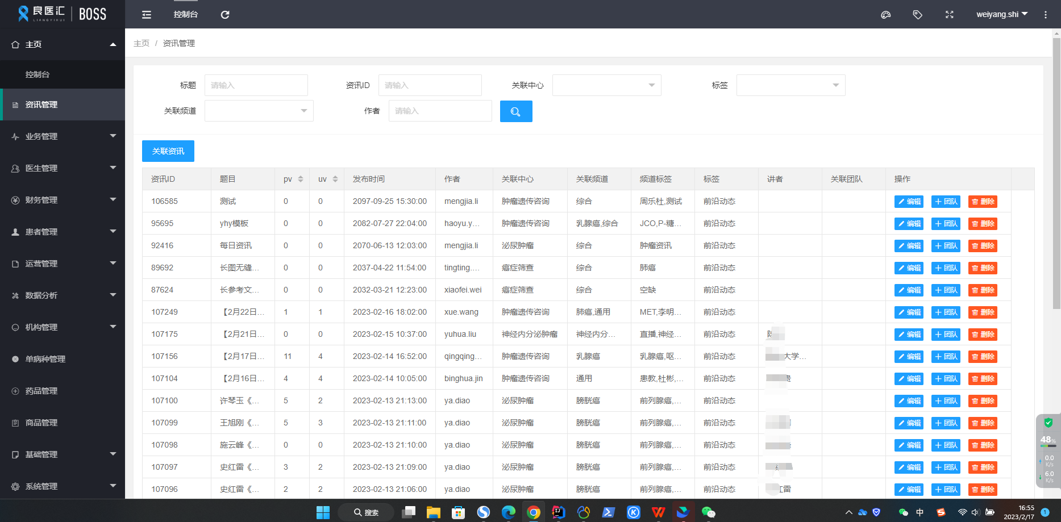Sort the pv column
1061x522 pixels.
(301, 179)
